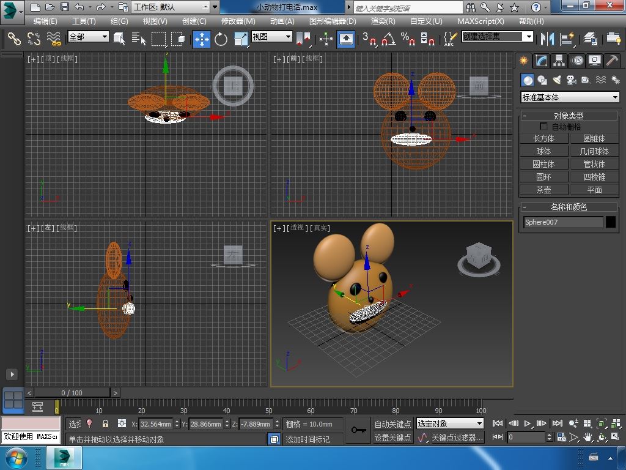
Task: Open the 创建(C) menu
Action: pos(194,21)
